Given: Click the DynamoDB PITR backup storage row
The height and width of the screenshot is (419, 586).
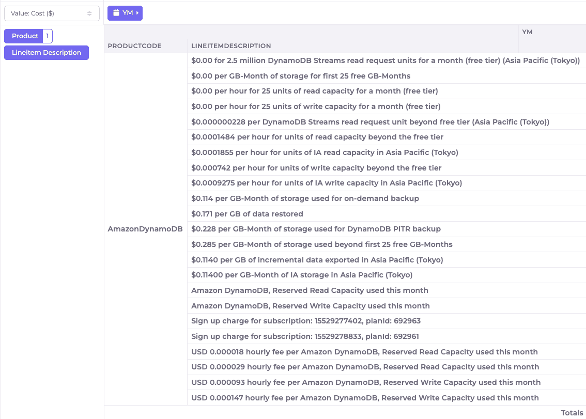Looking at the screenshot, I should (315, 229).
